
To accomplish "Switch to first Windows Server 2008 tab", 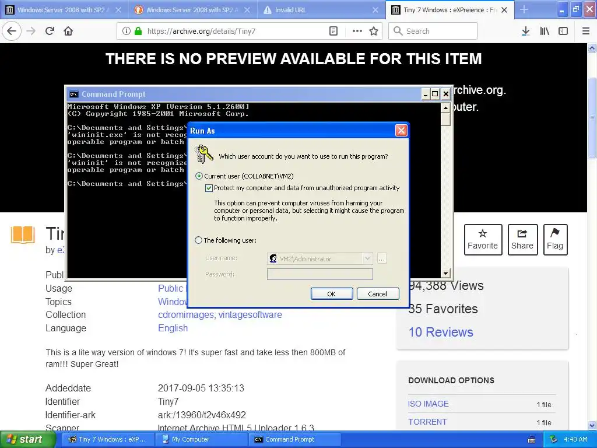I will 64,10.
